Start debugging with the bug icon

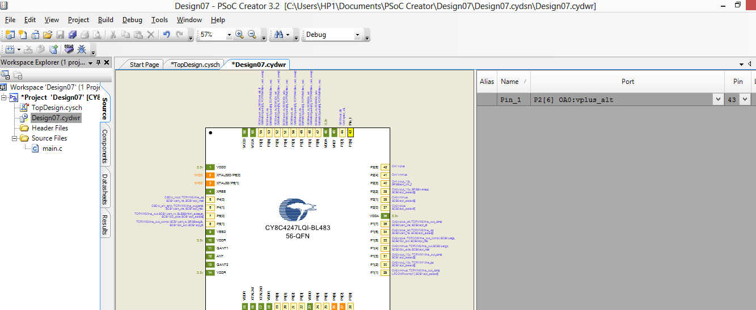(x=82, y=49)
